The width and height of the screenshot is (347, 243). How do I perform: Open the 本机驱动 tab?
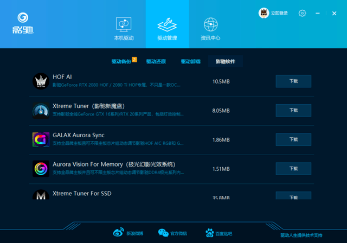pos(124,29)
